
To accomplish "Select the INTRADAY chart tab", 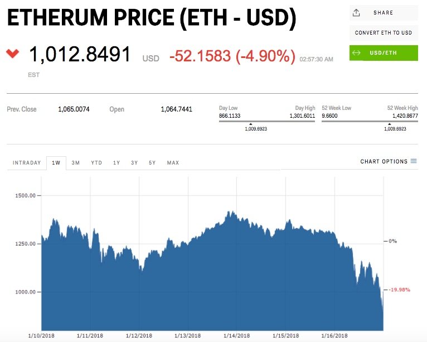I will pos(27,163).
